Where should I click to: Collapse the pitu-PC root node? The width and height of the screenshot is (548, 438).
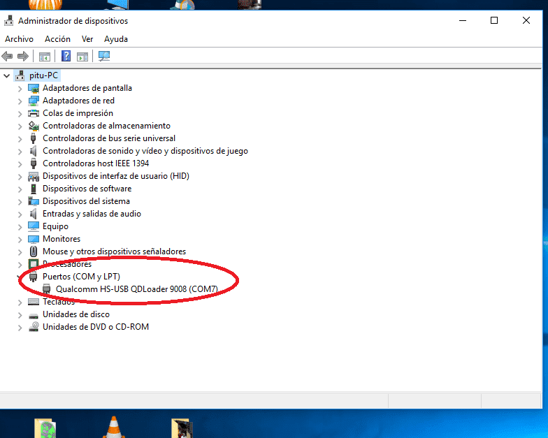7,75
